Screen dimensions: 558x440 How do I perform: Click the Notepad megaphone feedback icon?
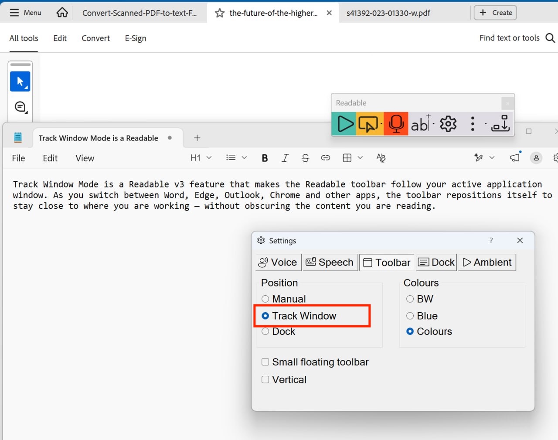click(x=515, y=158)
